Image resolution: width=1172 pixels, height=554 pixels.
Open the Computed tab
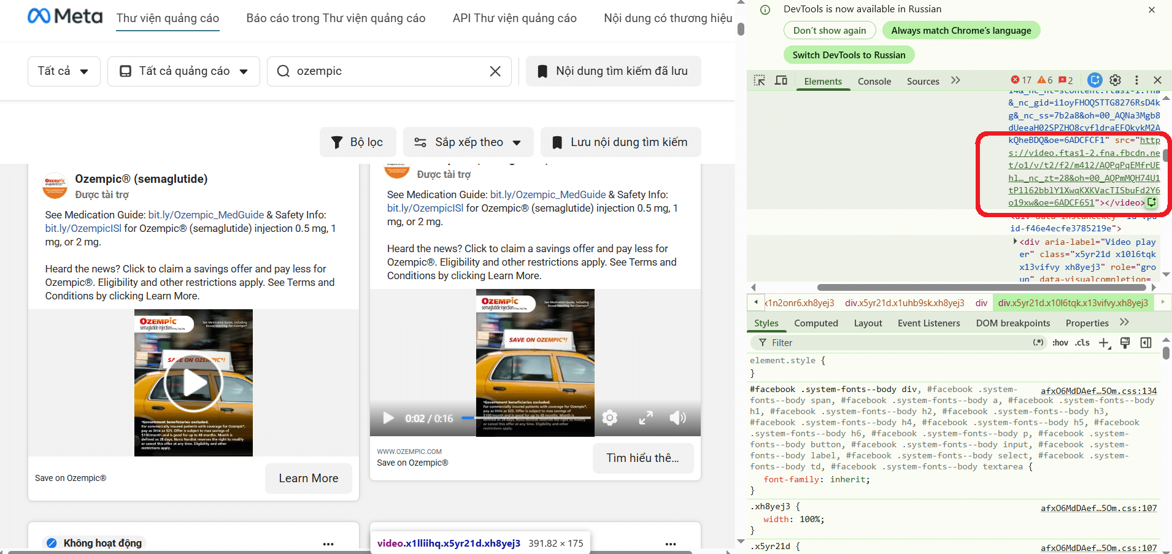[816, 323]
